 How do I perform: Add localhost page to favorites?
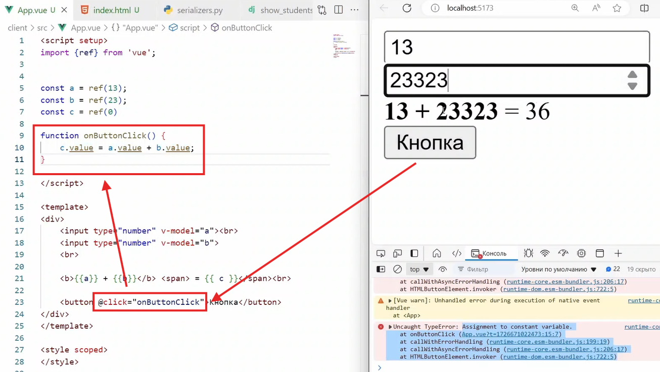[x=617, y=8]
